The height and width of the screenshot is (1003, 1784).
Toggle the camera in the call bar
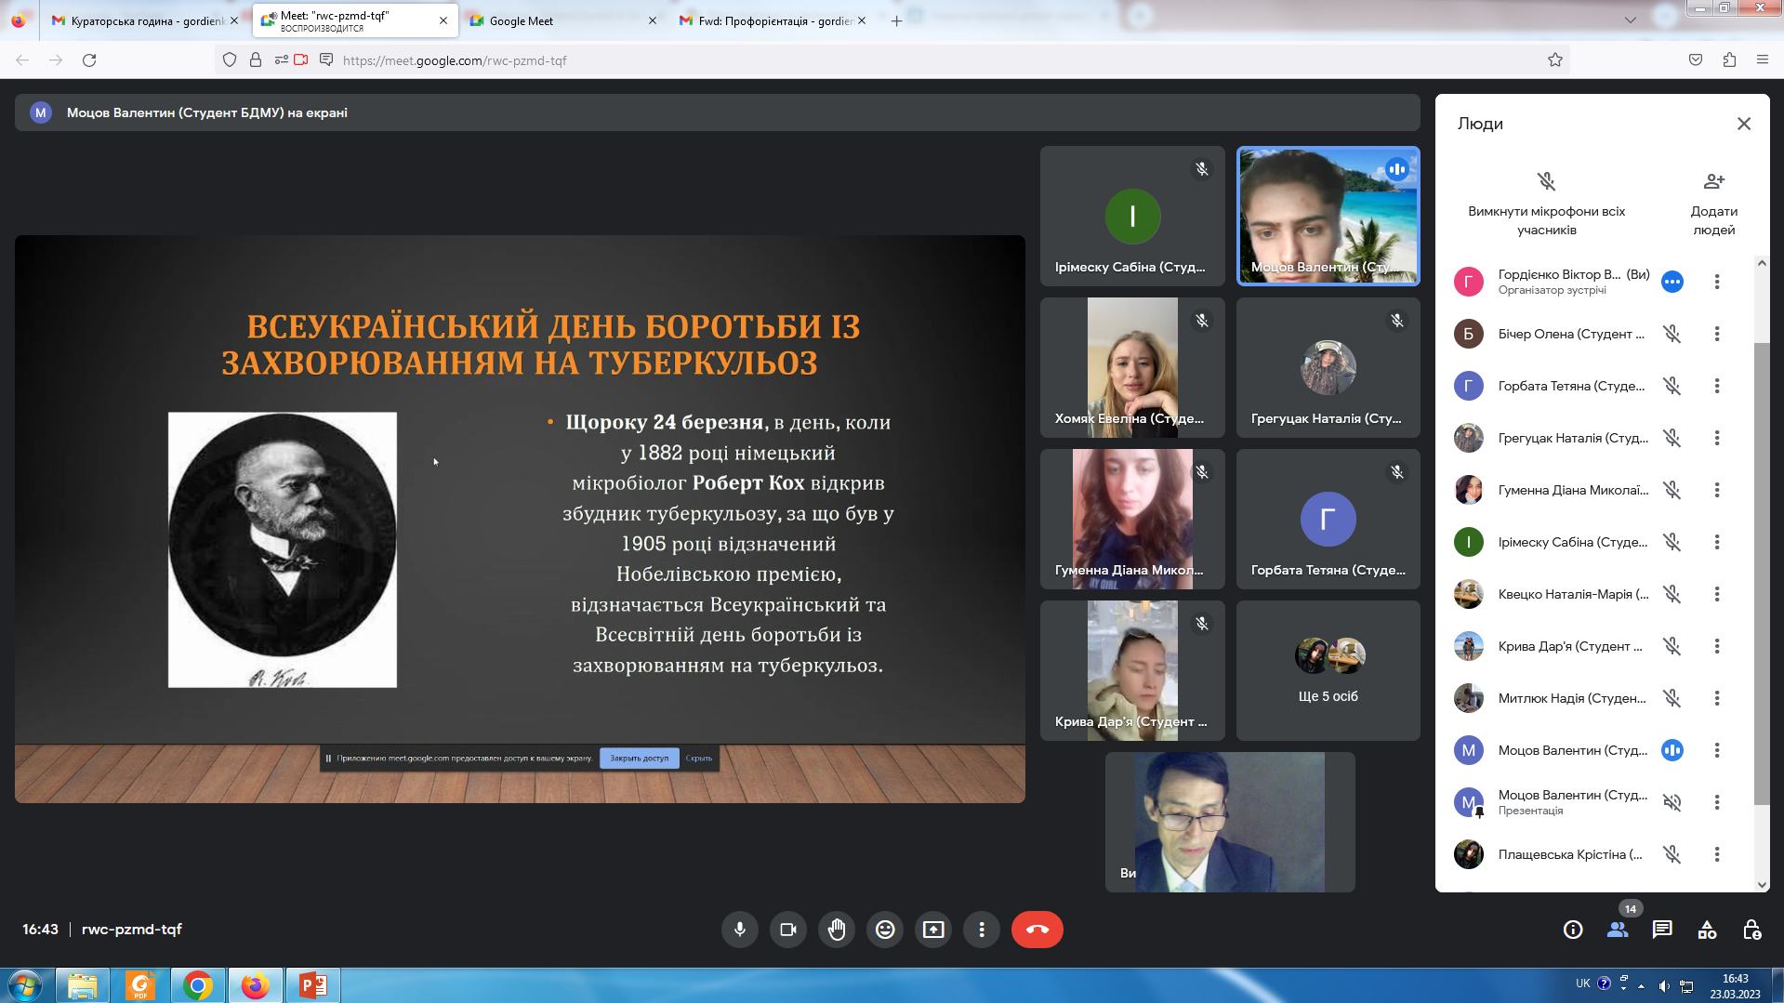coord(788,930)
